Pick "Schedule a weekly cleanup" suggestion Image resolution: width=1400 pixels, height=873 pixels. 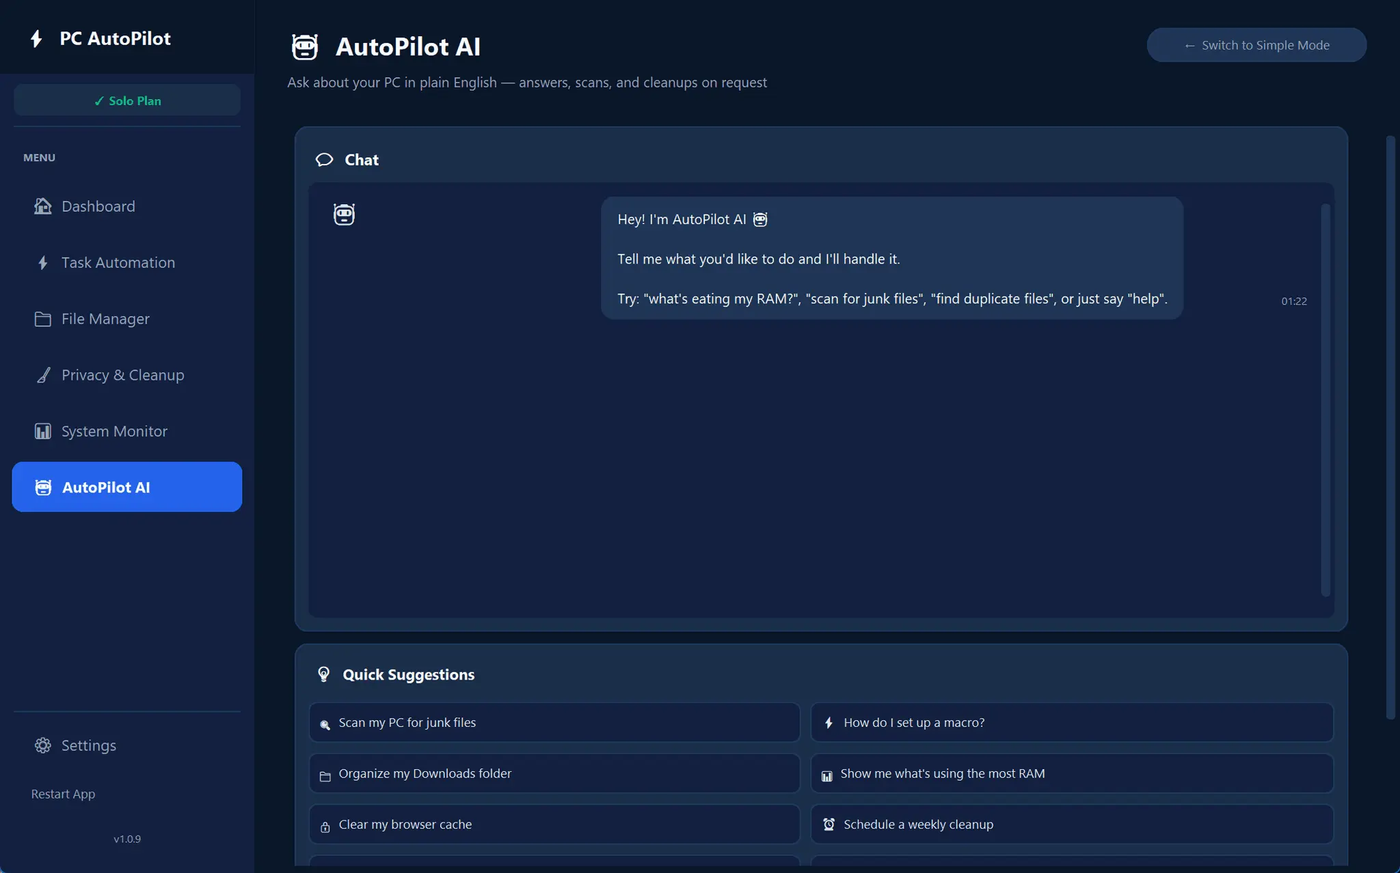1072,824
